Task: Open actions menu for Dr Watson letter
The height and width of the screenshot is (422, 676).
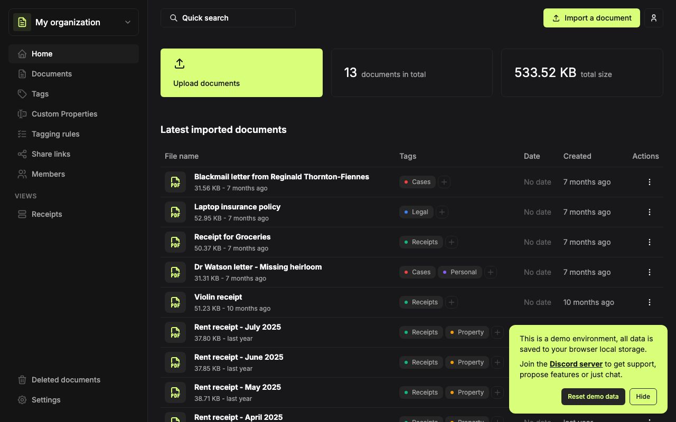Action: click(x=650, y=272)
